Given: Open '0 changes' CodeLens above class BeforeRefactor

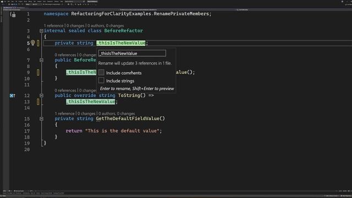Looking at the screenshot, I should 75,26.
